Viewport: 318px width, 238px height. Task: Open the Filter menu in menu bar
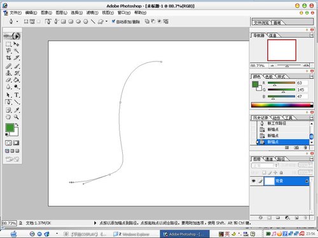coord(92,13)
